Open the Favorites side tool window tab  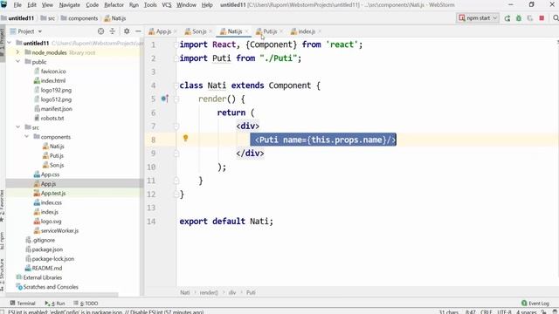point(3,207)
